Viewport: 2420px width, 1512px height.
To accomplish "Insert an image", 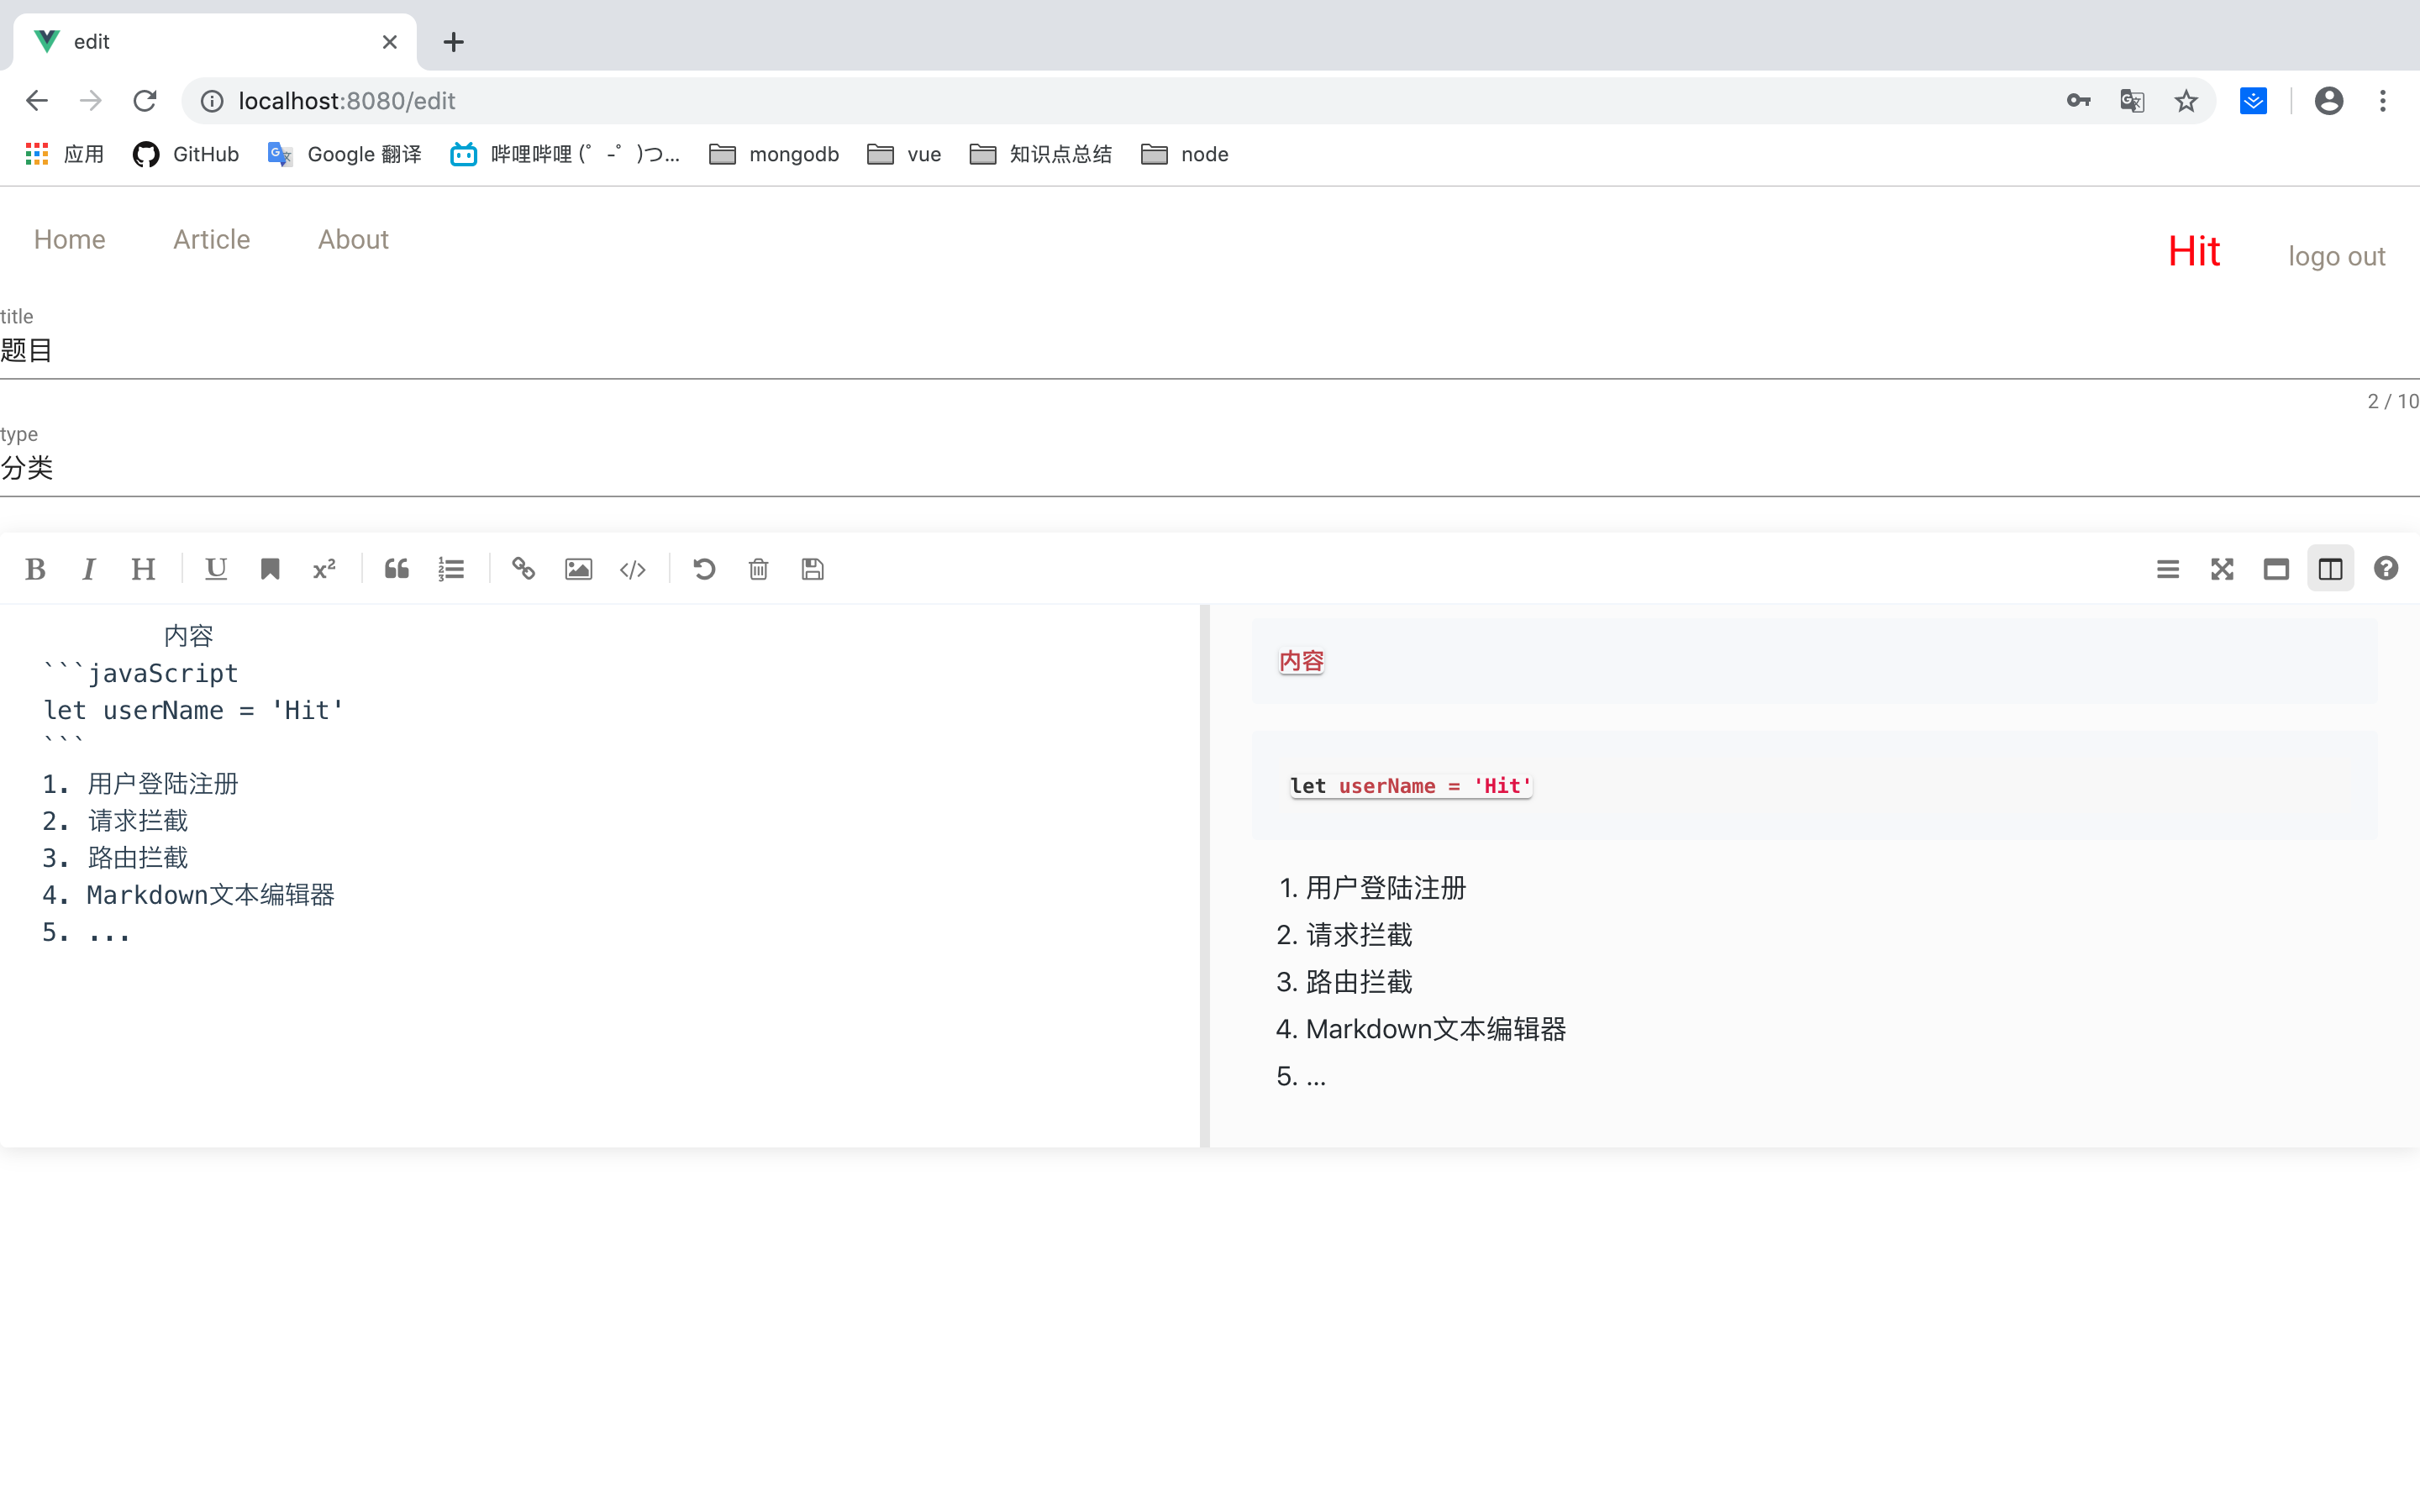I will (x=579, y=569).
